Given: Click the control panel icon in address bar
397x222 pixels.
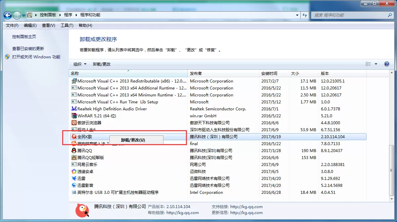Looking at the screenshot, I should tap(30, 15).
